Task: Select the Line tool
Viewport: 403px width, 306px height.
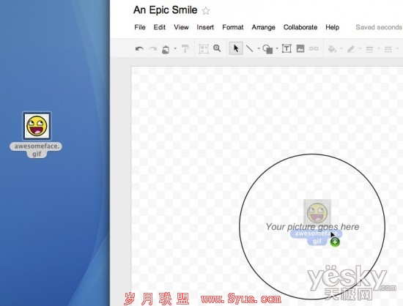Action: [x=250, y=48]
